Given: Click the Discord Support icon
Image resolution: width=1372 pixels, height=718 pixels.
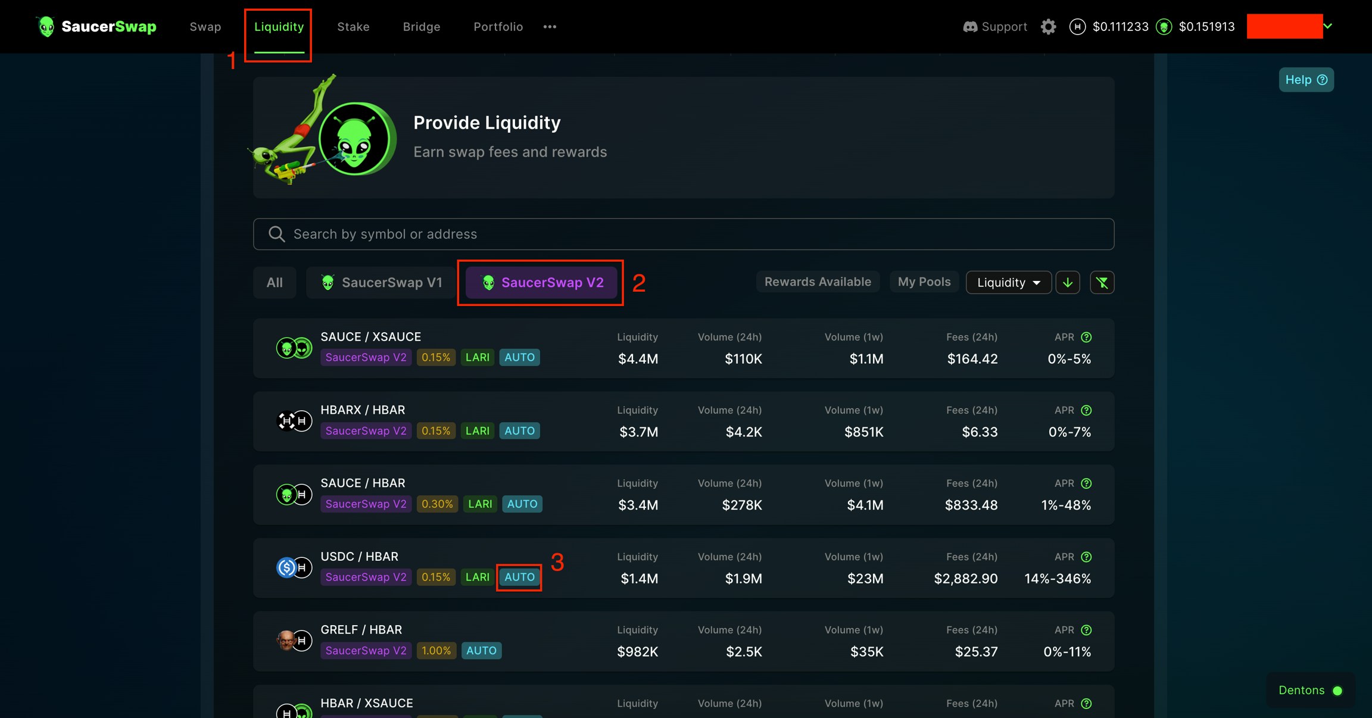Looking at the screenshot, I should 970,27.
